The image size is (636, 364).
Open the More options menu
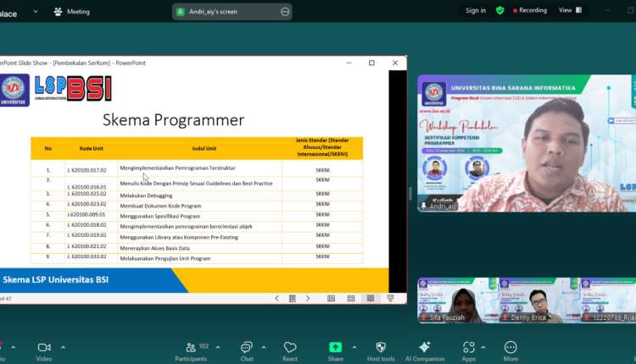pyautogui.click(x=510, y=351)
